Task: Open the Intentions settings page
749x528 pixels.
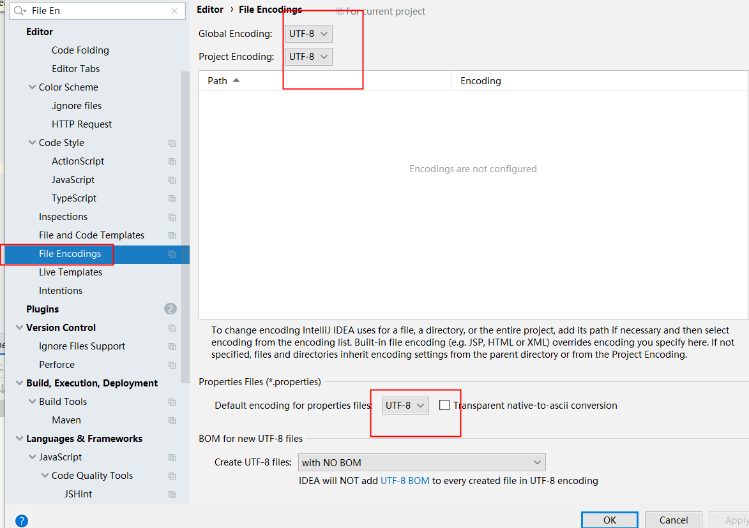Action: [60, 291]
